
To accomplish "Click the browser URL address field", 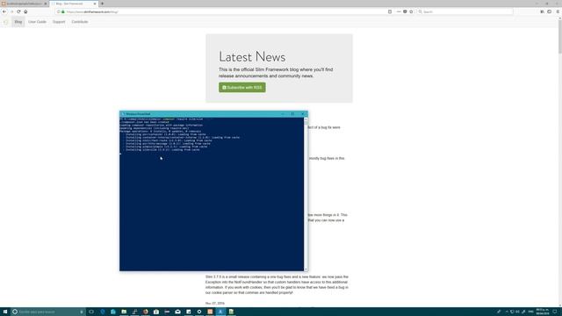I will (226, 11).
